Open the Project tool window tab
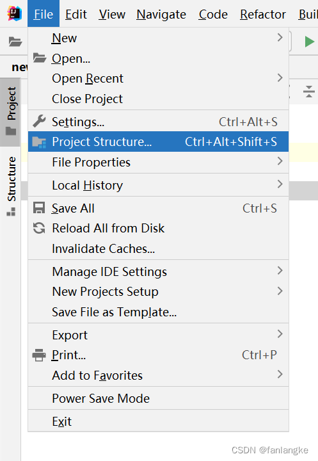The width and height of the screenshot is (318, 461). 11,111
